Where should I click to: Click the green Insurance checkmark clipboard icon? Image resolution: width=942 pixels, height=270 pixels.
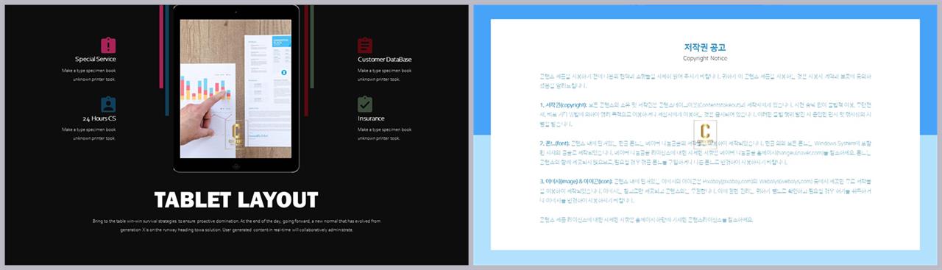pyautogui.click(x=365, y=104)
